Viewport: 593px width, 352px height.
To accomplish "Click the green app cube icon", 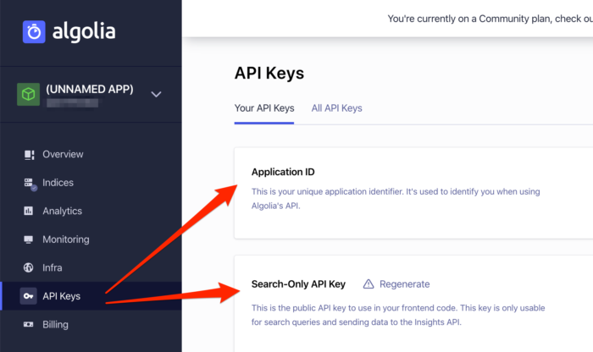I will point(29,94).
